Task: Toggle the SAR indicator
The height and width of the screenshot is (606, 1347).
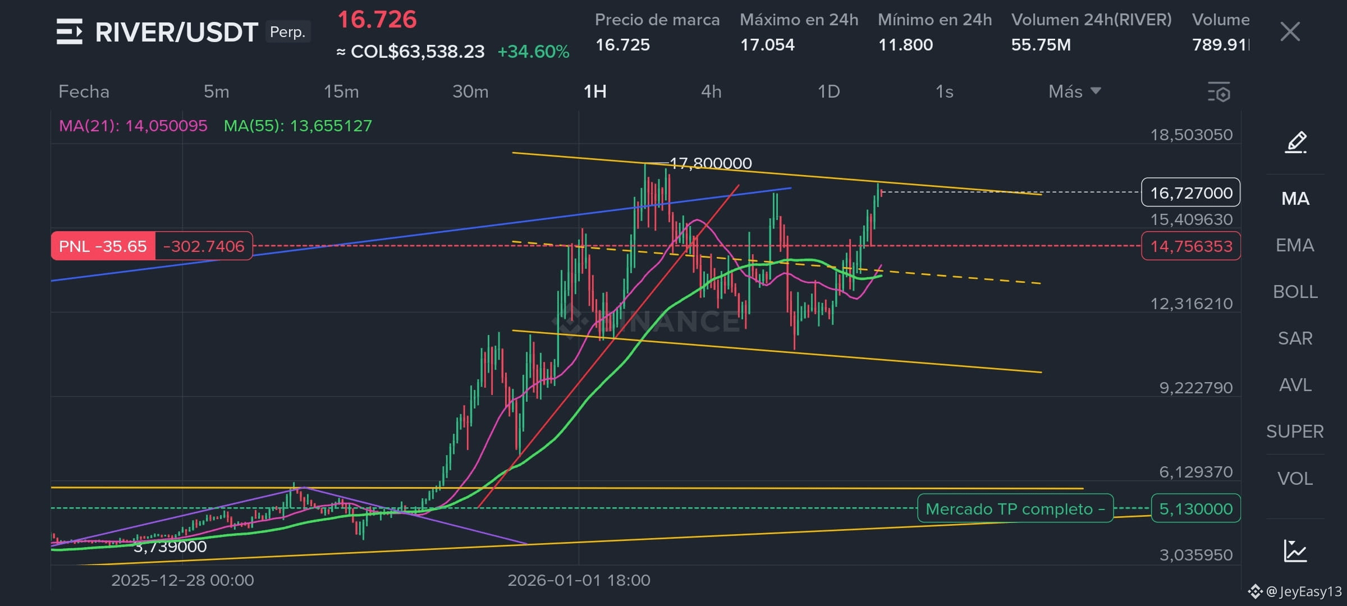Action: point(1295,338)
